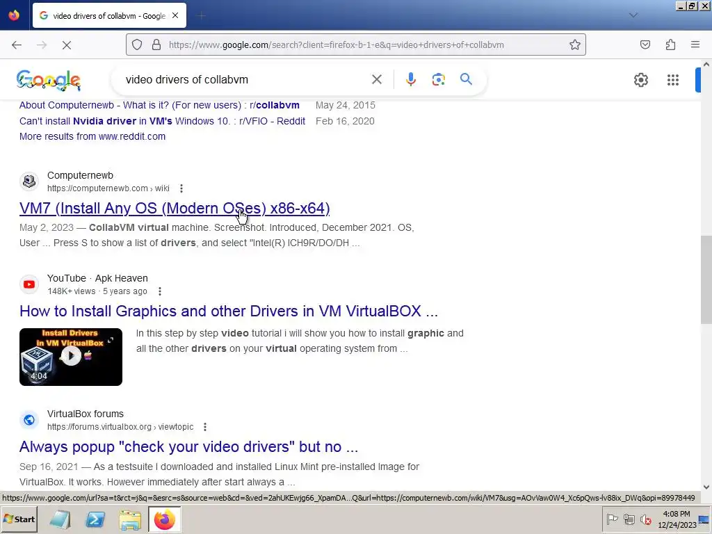Stop loading the page
This screenshot has width=712, height=534.
click(x=67, y=45)
